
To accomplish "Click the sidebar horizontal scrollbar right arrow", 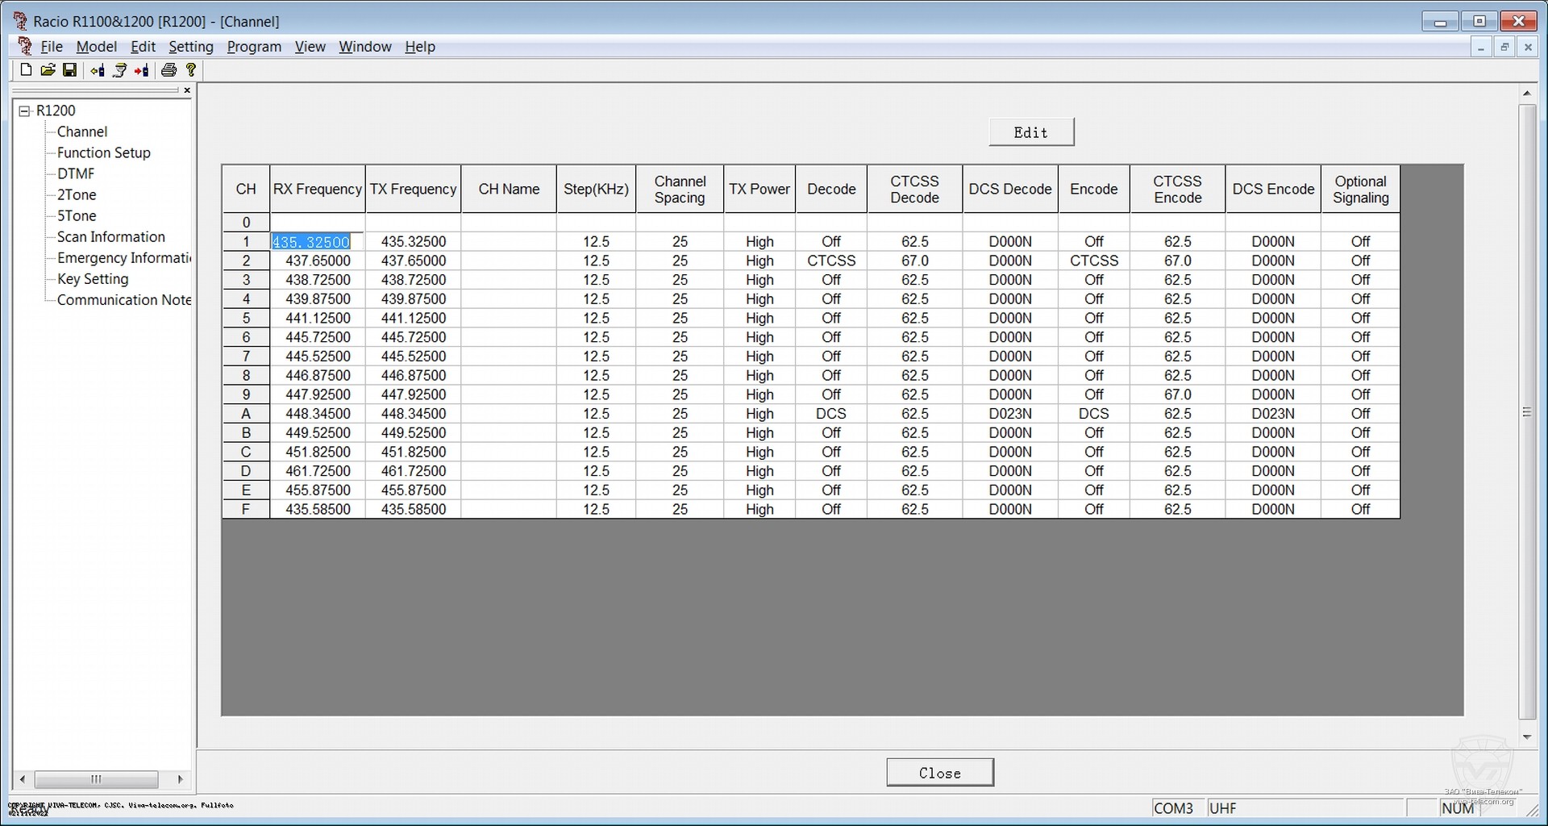I will [180, 779].
